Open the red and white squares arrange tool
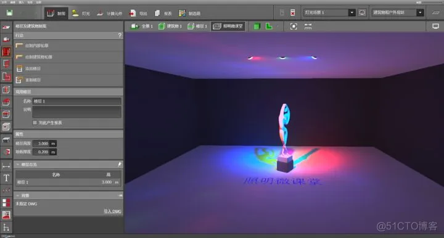The width and height of the screenshot is (444, 238). click(x=6, y=202)
